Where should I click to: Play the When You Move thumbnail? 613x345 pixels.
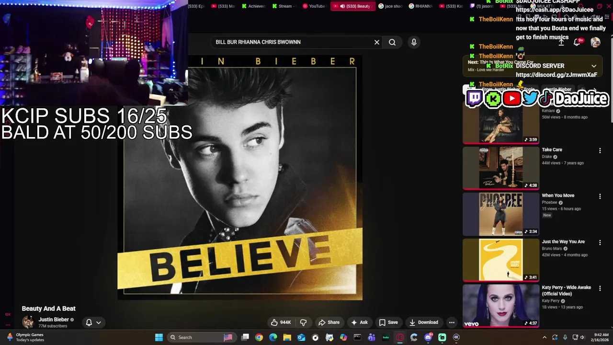pos(501,214)
